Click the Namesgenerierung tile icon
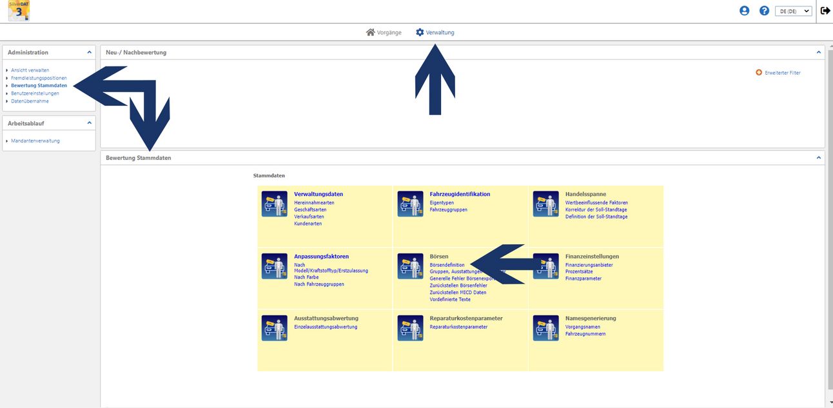This screenshot has width=833, height=408. 545,327
